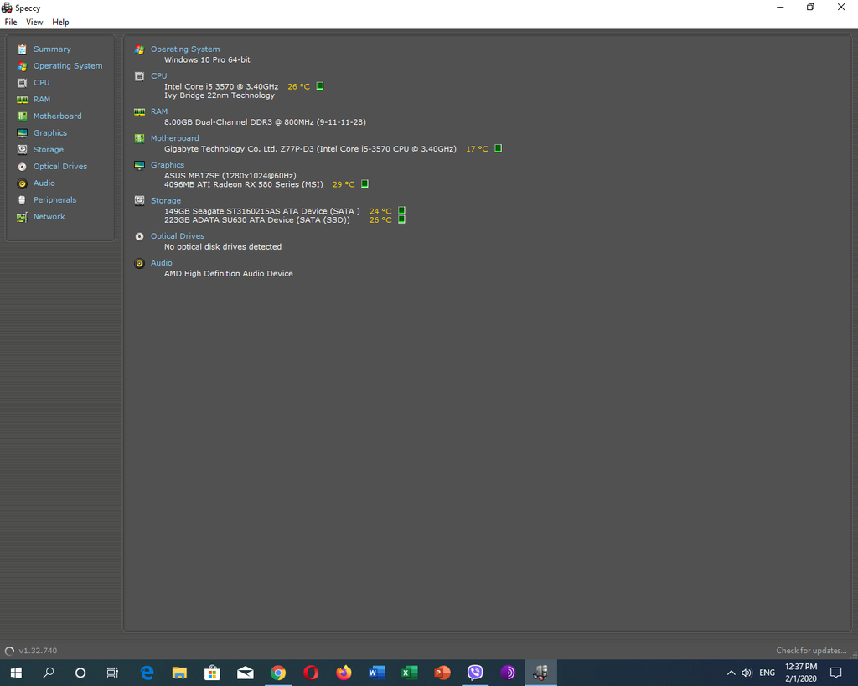
Task: Open the Motherboard heading link in main panel
Action: pos(174,138)
